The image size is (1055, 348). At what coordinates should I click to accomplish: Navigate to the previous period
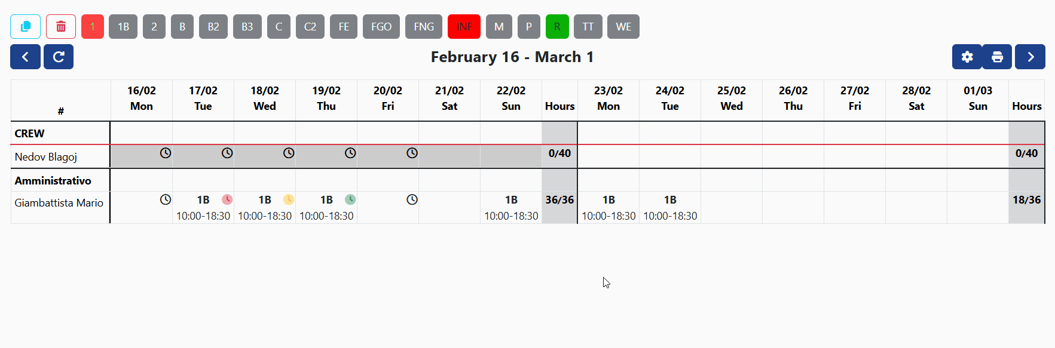[25, 57]
